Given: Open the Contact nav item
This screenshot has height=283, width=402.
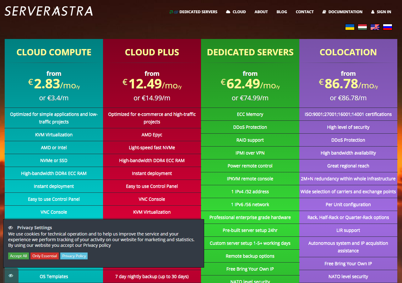Looking at the screenshot, I should [305, 12].
